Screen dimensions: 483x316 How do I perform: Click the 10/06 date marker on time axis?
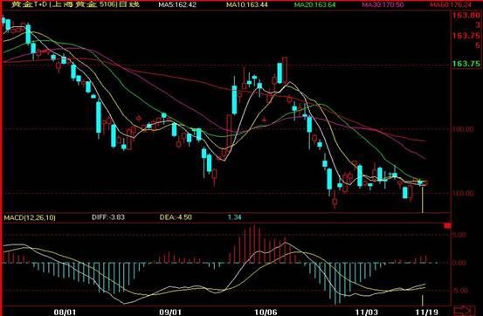click(266, 312)
